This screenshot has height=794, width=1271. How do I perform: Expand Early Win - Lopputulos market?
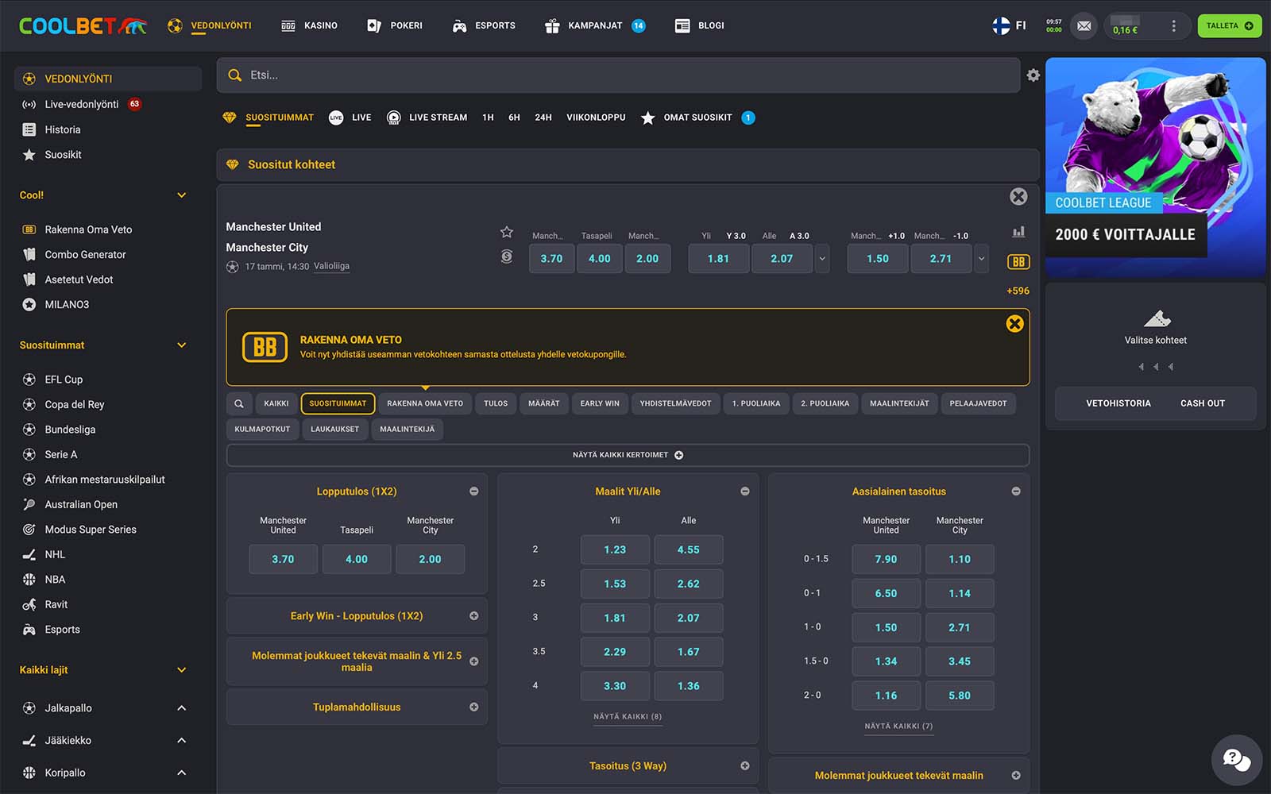click(x=474, y=616)
